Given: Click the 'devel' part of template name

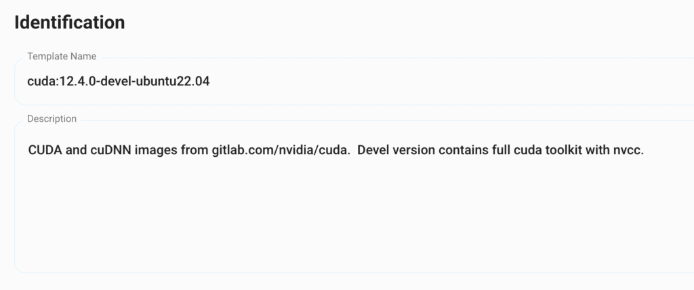Looking at the screenshot, I should point(117,82).
